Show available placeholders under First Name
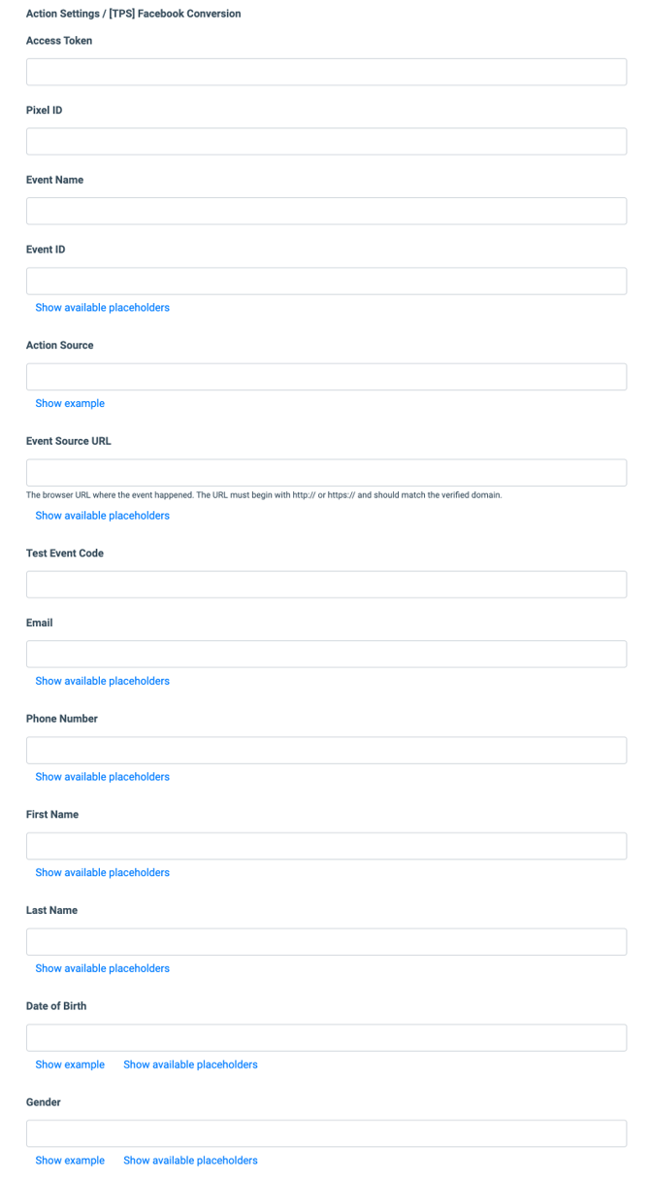The image size is (650, 1180). [102, 873]
